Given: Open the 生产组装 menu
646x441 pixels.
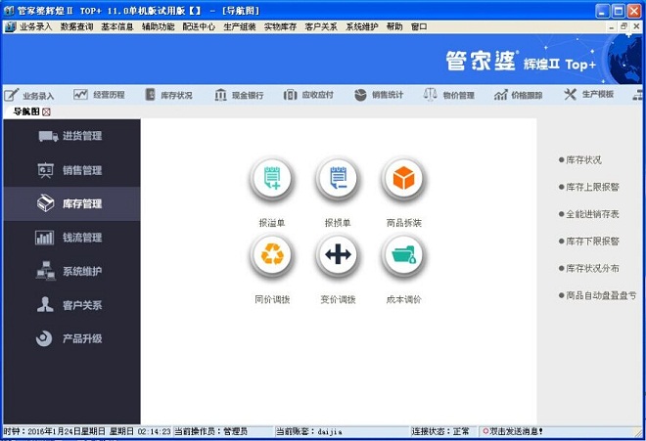Looking at the screenshot, I should tap(240, 26).
